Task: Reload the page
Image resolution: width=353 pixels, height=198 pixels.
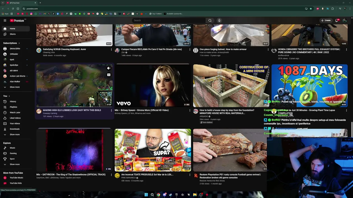Action: pyautogui.click(x=13, y=9)
